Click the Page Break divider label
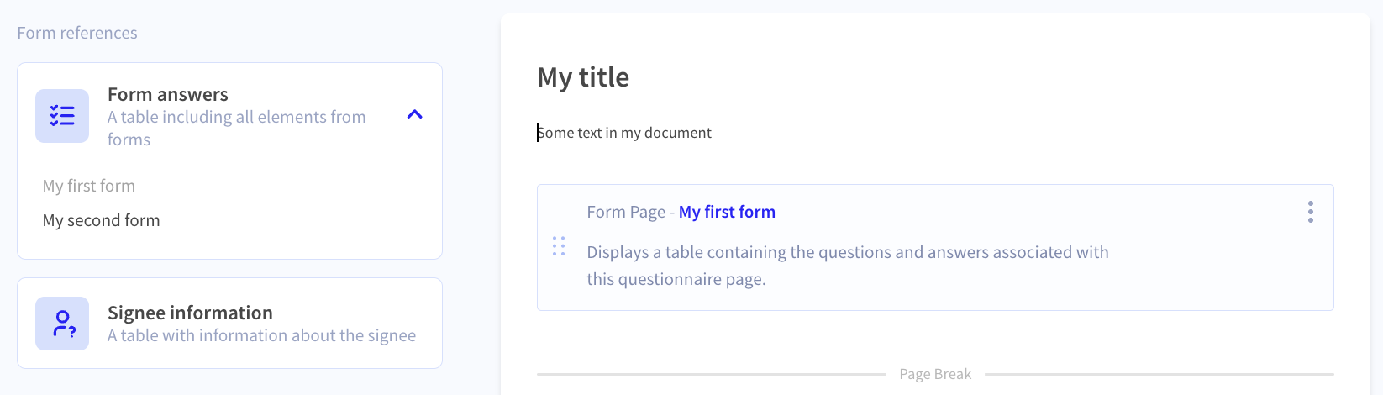 coord(935,374)
